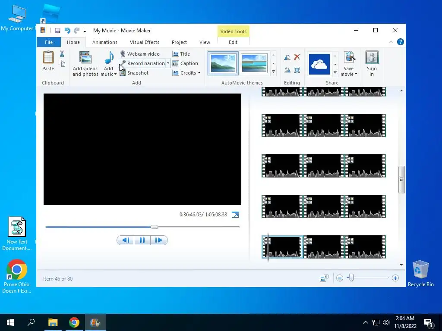
Task: Click the zoom time scale slider
Action: point(351,278)
